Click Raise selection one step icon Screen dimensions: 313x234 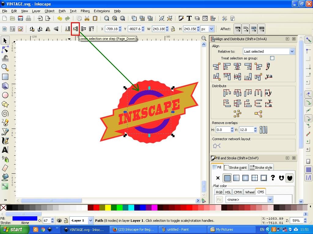click(83, 29)
